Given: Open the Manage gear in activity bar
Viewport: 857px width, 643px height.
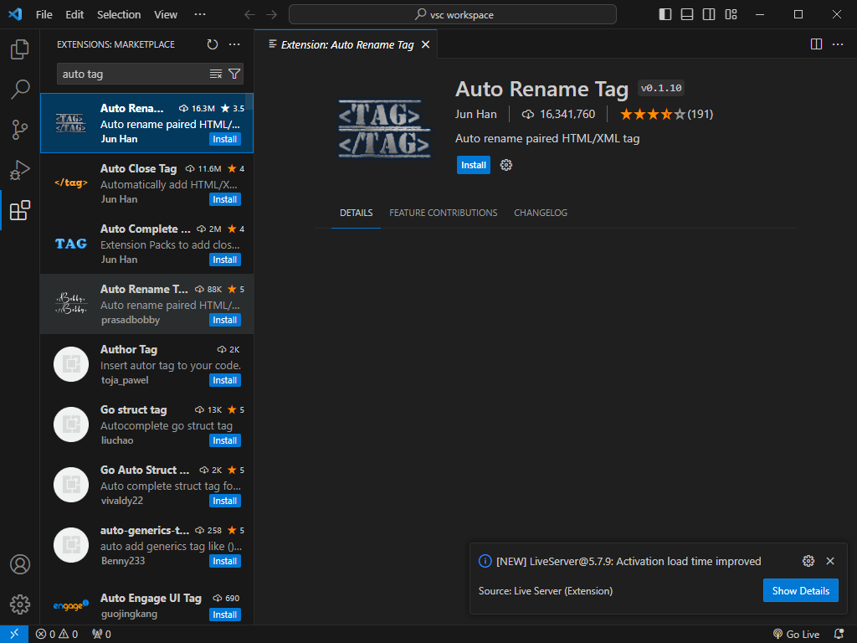Looking at the screenshot, I should 20,604.
